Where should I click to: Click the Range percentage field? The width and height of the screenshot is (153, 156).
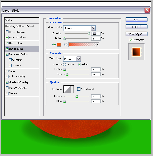(x=96, y=96)
